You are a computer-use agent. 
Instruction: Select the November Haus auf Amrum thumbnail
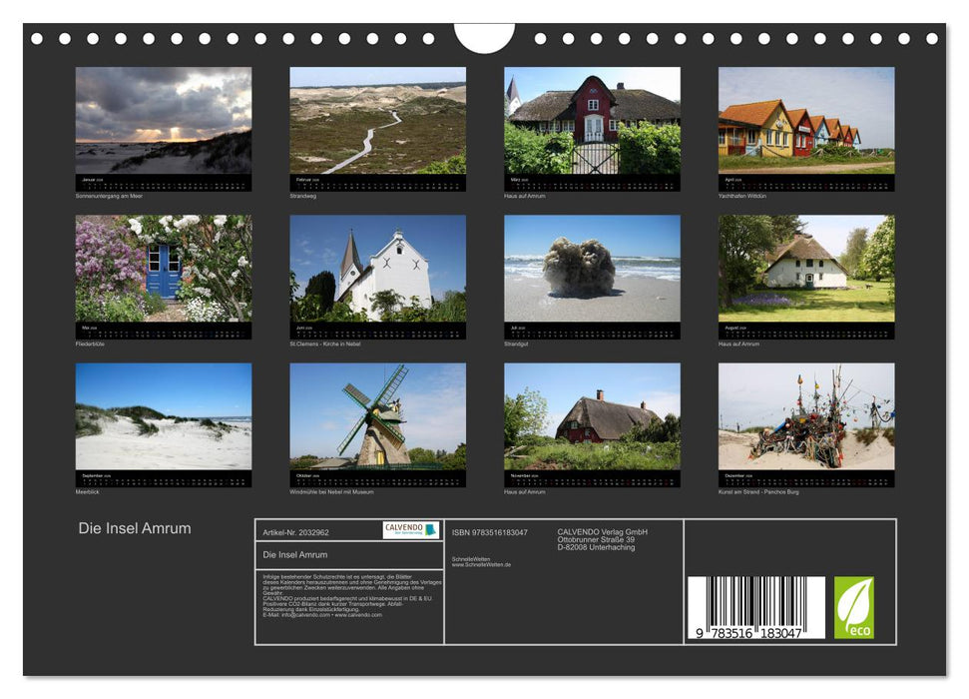click(591, 417)
